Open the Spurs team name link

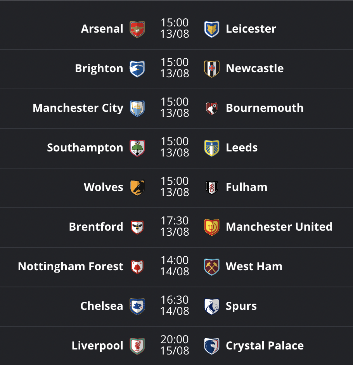(241, 306)
